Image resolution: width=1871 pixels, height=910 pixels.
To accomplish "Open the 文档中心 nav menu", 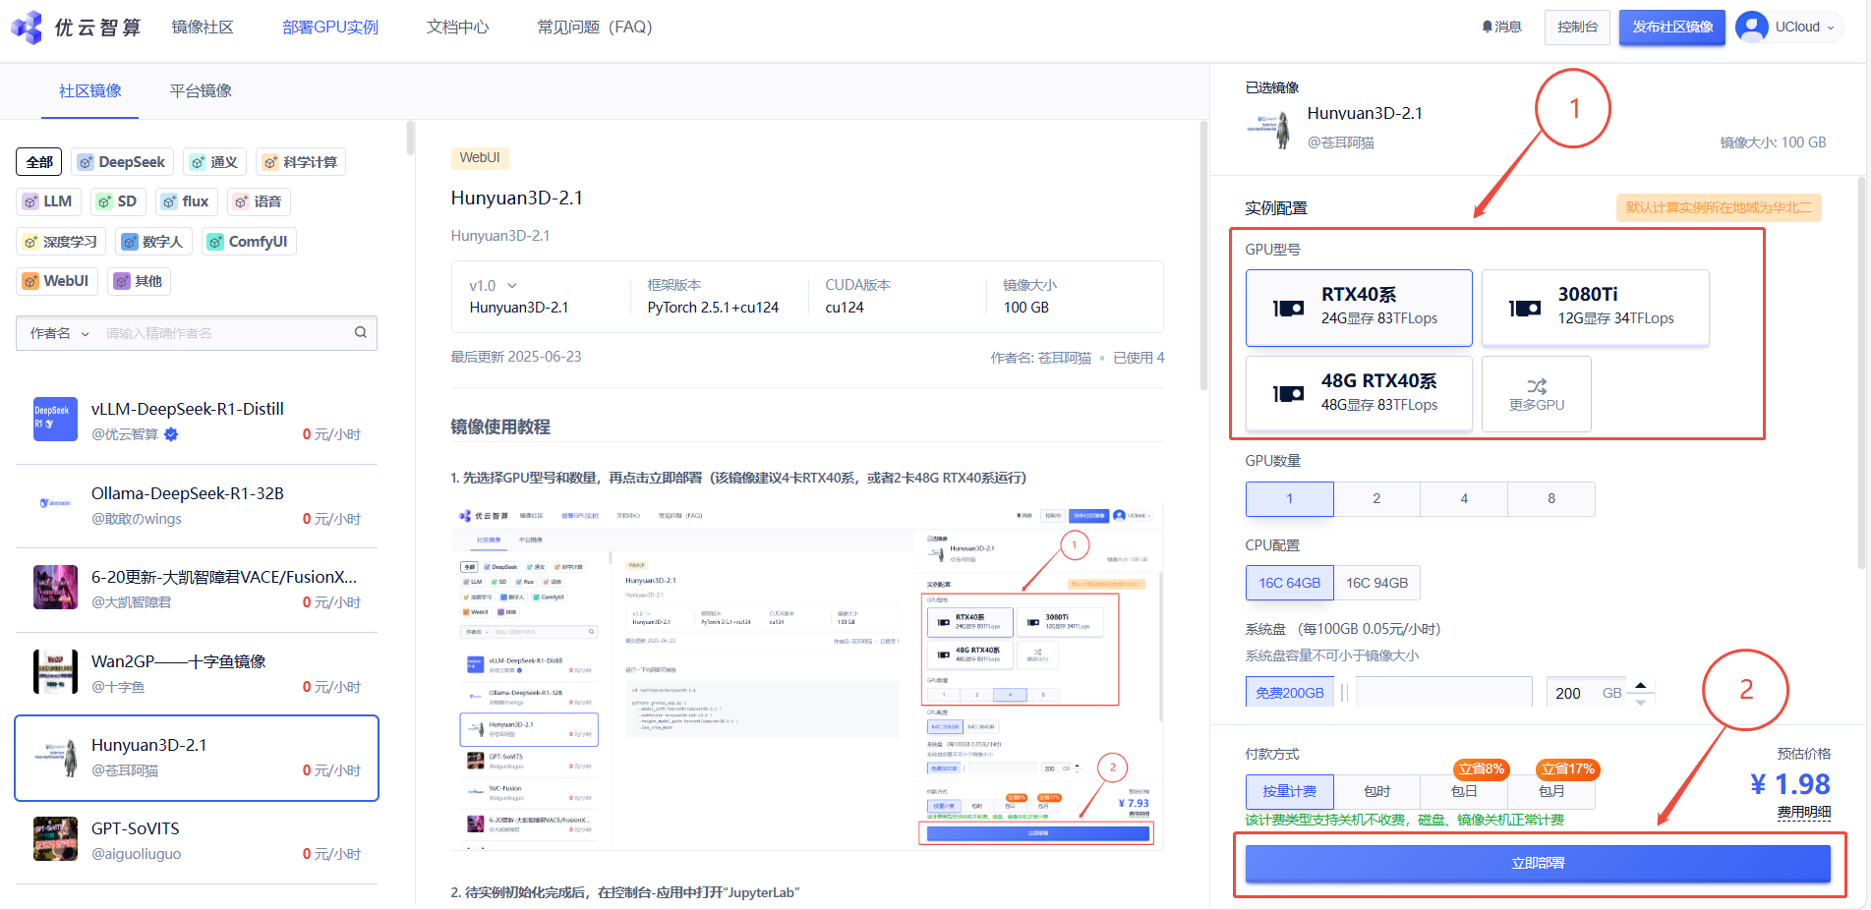I will click(x=457, y=27).
